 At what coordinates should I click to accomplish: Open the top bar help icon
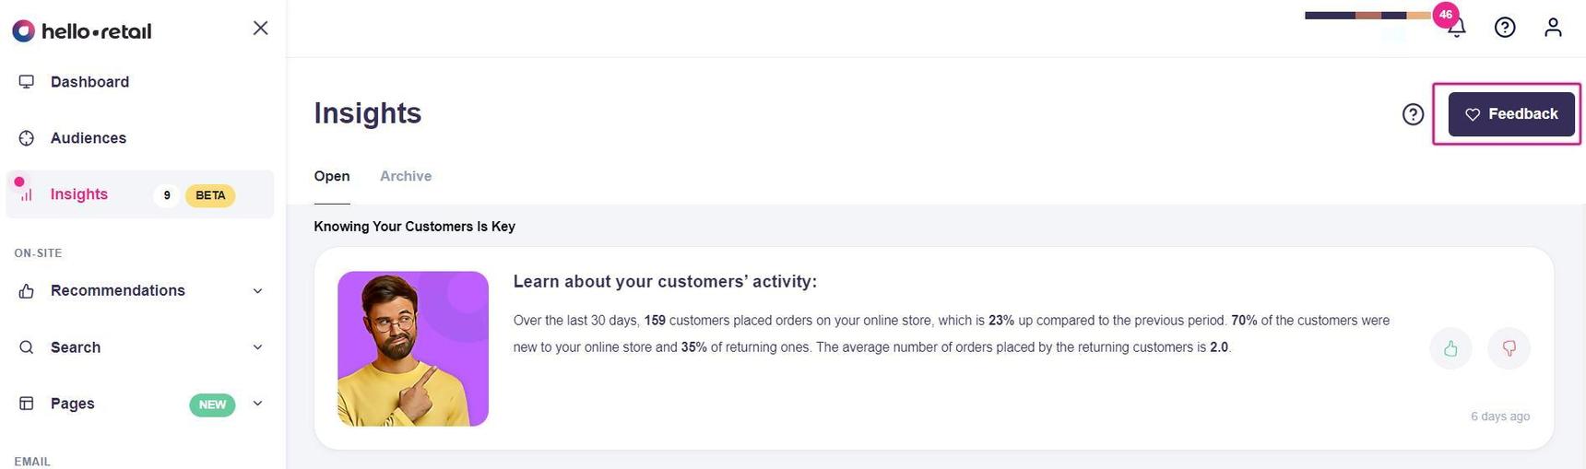click(1505, 28)
